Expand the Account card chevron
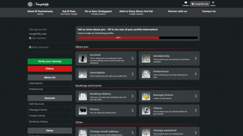Screen dimensions: 243x136 pos(133,59)
